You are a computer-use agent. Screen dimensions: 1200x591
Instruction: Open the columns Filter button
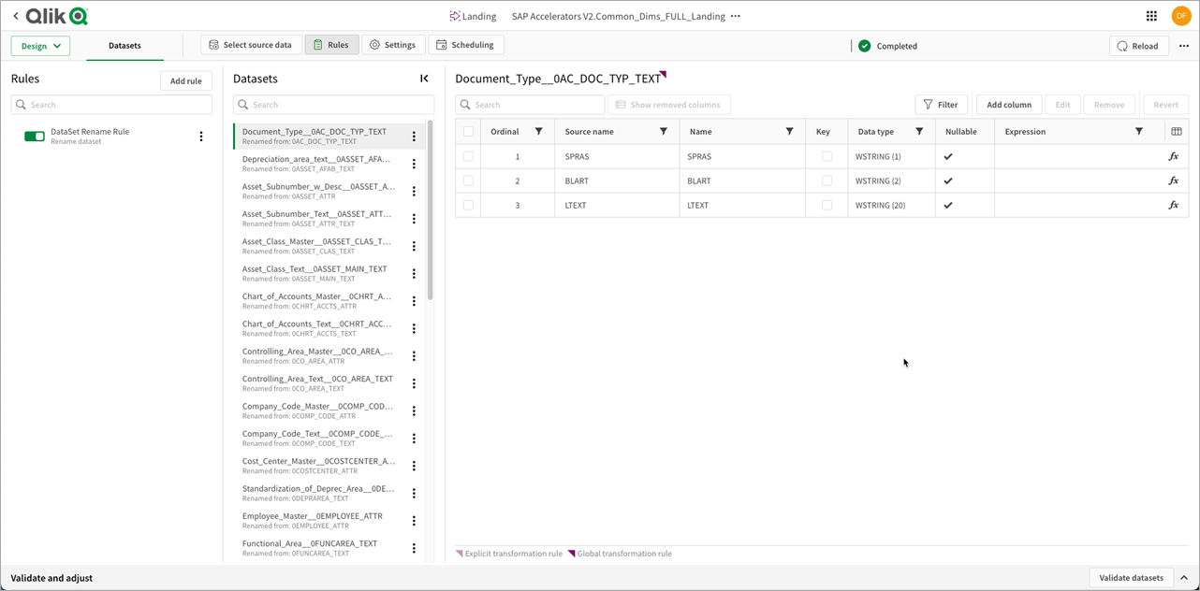click(942, 105)
